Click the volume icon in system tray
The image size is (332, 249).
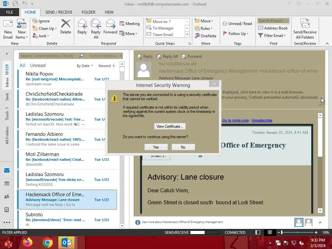pyautogui.click(x=302, y=243)
